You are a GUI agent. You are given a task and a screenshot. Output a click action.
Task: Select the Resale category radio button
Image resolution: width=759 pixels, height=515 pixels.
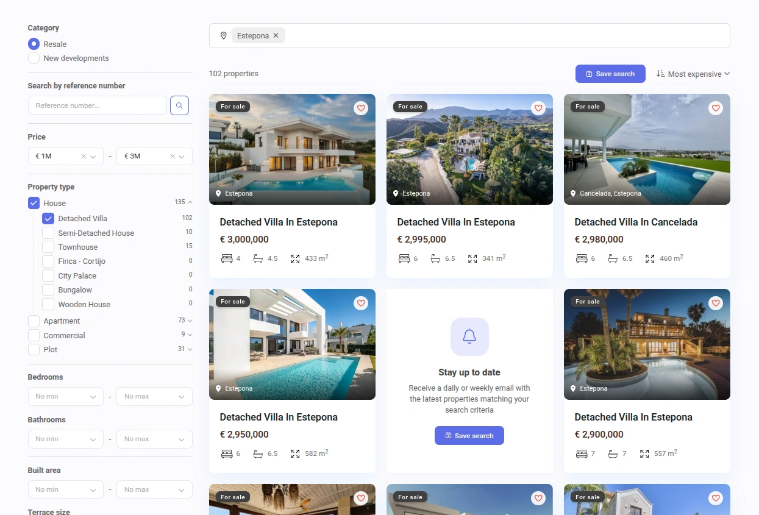[x=34, y=44]
